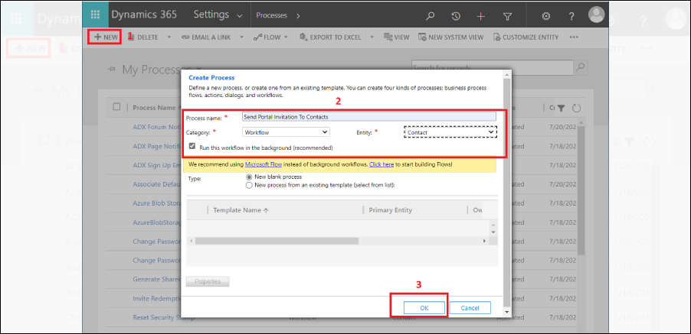Screen dimensions: 691x334
Task: Toggle Run this workflow in background checkbox
Action: tap(193, 146)
